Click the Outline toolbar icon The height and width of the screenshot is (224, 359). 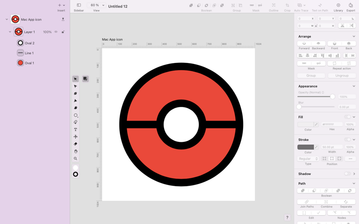click(x=273, y=5)
